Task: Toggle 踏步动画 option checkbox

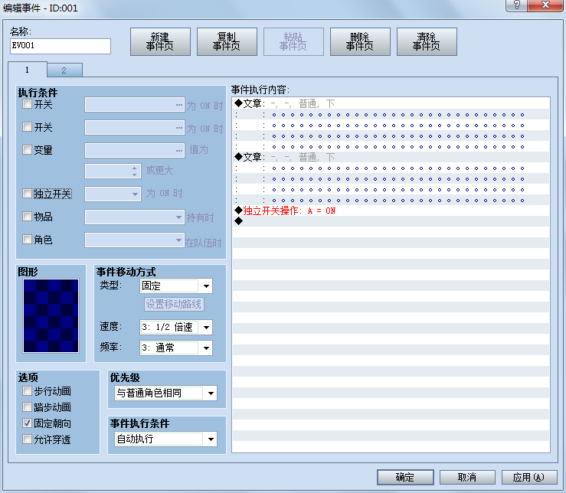Action: click(x=27, y=407)
